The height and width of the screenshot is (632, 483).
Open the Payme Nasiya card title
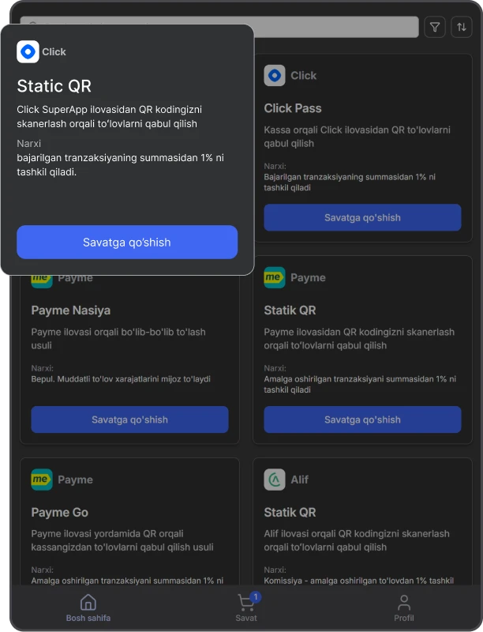(x=71, y=310)
